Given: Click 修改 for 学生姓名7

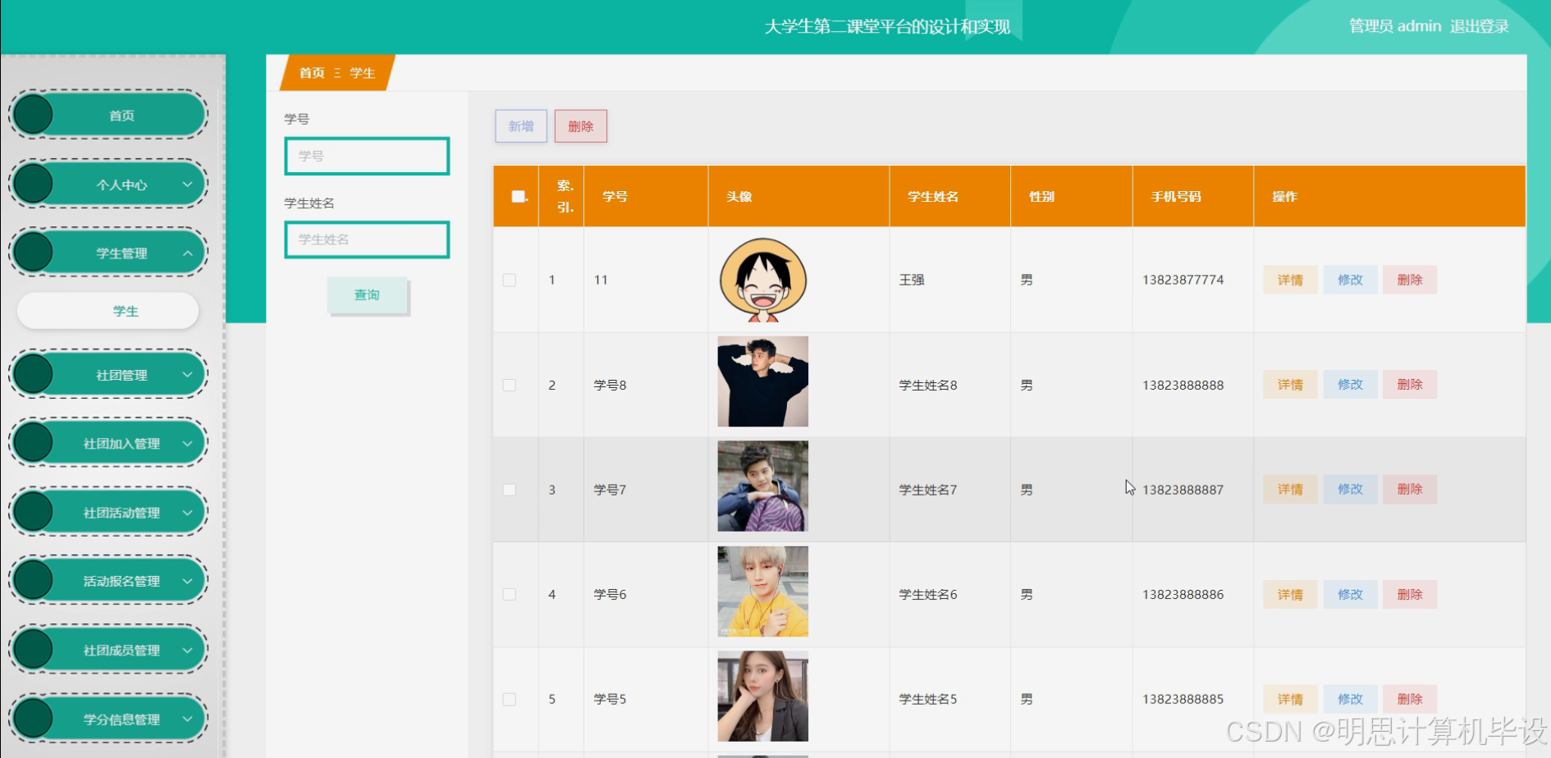Looking at the screenshot, I should click(1350, 489).
